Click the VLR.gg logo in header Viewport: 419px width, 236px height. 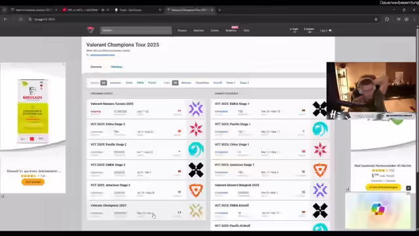point(91,30)
